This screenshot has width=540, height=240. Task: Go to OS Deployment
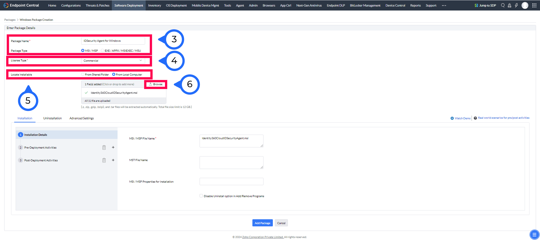pyautogui.click(x=176, y=5)
